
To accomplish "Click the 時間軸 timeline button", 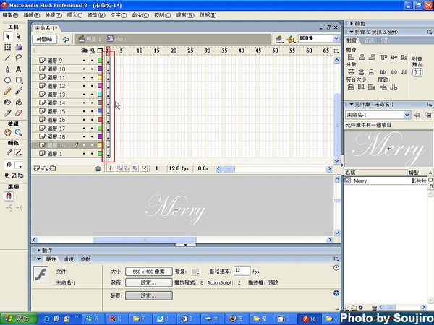I will [45, 39].
